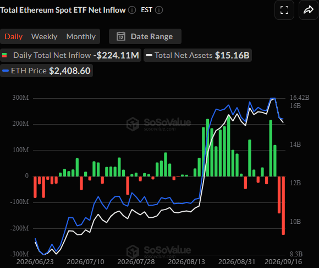Open the info icon beside Net Inflow title
Image resolution: width=319 pixels, height=268 pixels.
[x=132, y=10]
